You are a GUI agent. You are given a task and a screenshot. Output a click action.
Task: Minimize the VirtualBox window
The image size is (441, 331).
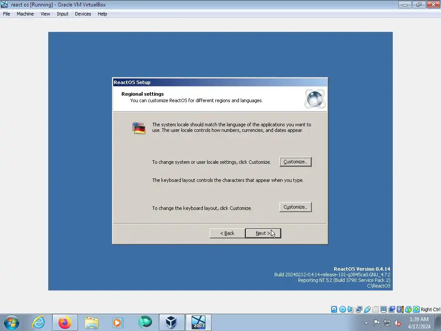(405, 4)
